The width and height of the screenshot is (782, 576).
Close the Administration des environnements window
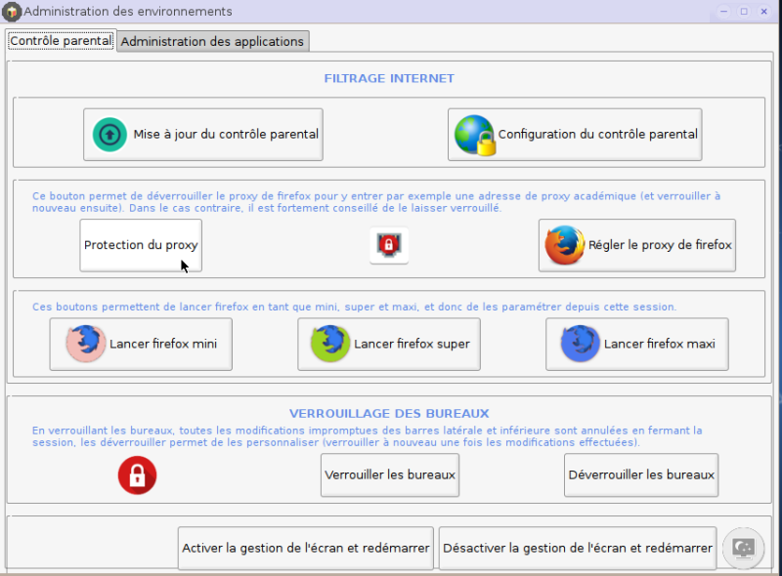pyautogui.click(x=763, y=12)
